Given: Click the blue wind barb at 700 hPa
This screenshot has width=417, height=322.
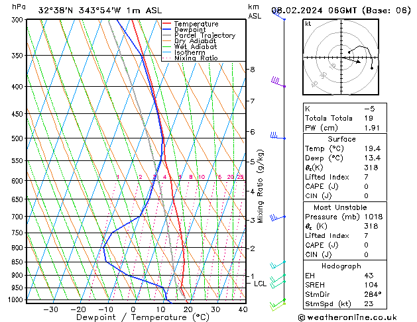Looking at the screenshot, I should click(276, 217).
